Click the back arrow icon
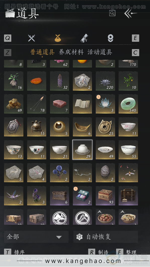 (x=130, y=13)
